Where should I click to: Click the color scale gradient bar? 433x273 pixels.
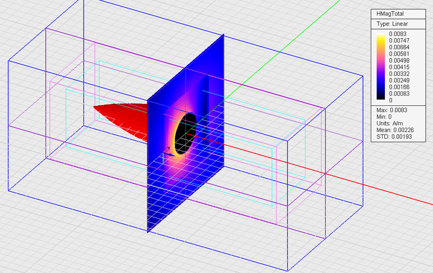(380, 66)
